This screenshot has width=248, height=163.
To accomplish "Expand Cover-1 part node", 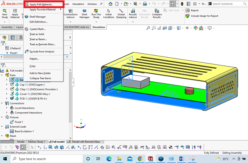I will [7, 94].
